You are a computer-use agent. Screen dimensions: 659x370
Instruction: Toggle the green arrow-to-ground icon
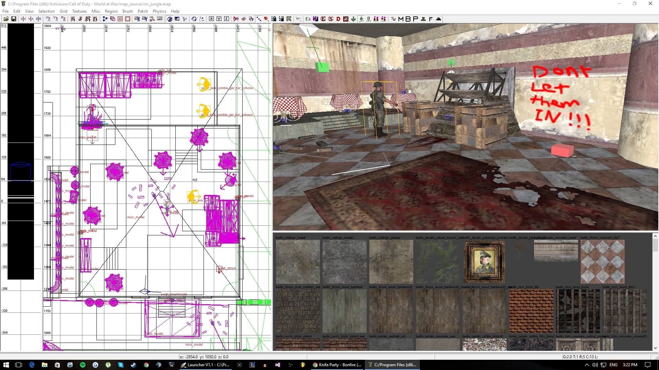[x=361, y=19]
